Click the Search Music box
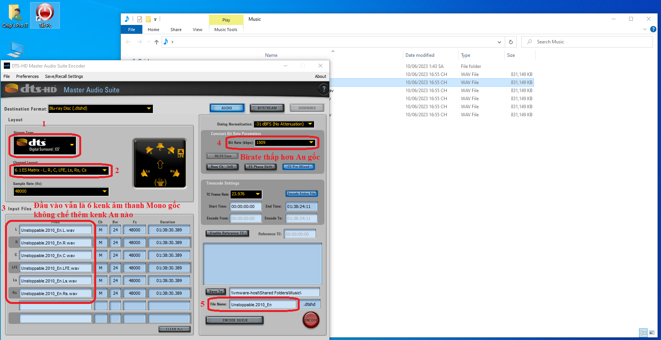The height and width of the screenshot is (340, 661). tap(587, 42)
